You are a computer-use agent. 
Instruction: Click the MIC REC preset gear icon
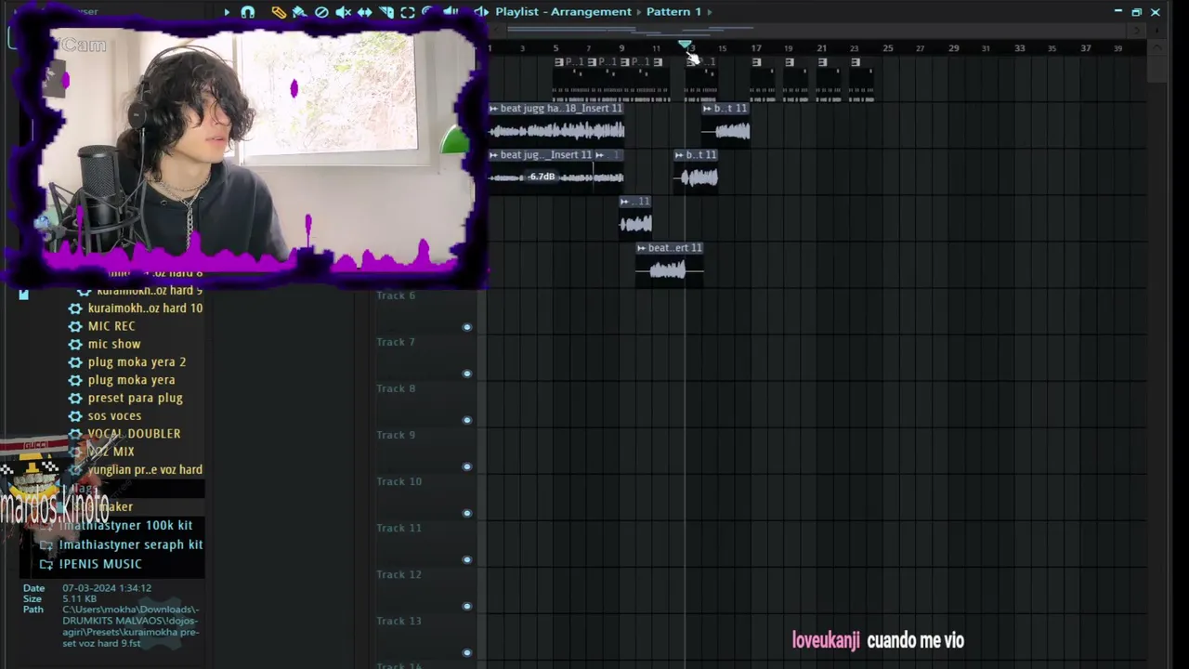coord(75,326)
